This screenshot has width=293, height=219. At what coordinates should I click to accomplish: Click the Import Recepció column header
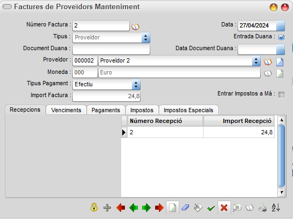point(239,121)
